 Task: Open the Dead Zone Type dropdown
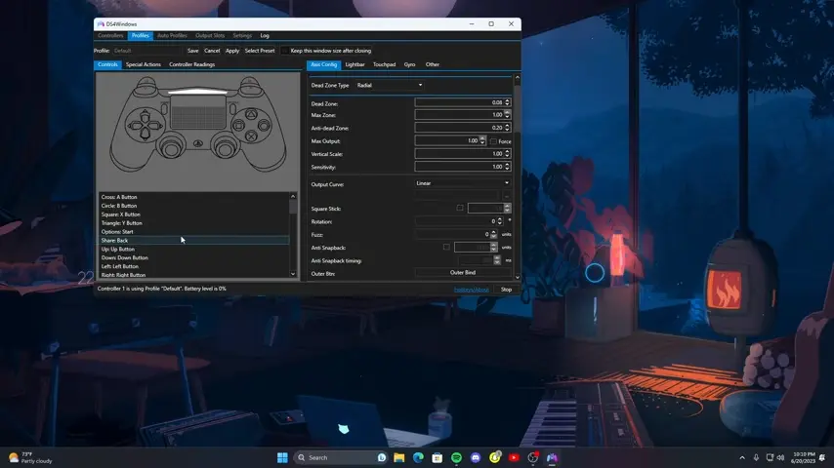coord(390,85)
